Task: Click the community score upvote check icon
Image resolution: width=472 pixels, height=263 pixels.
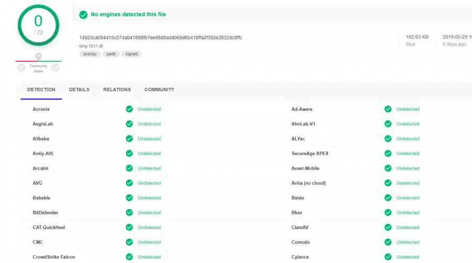Action: [56, 67]
